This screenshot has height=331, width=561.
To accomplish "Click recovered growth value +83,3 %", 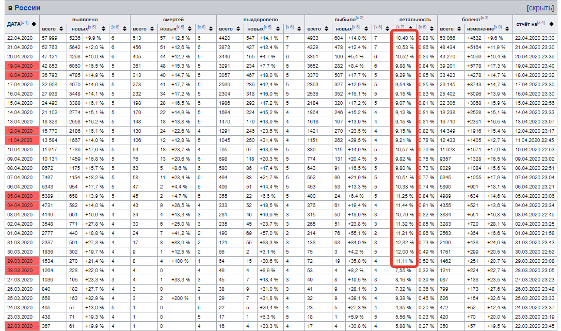I will [269, 243].
